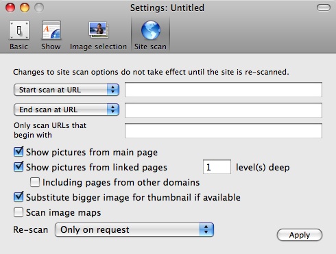Click the Only scan URLs begin with field

(224, 131)
